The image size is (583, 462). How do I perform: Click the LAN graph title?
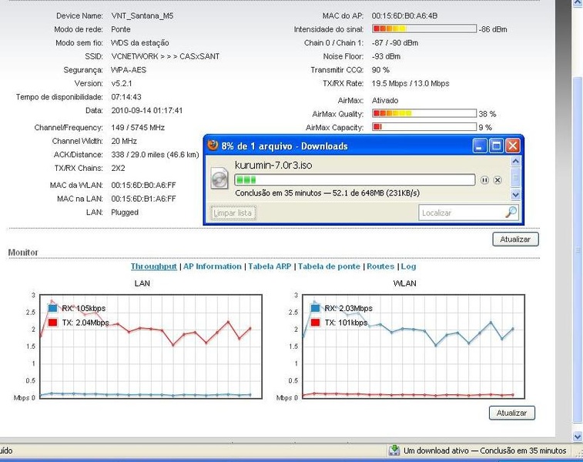click(142, 283)
